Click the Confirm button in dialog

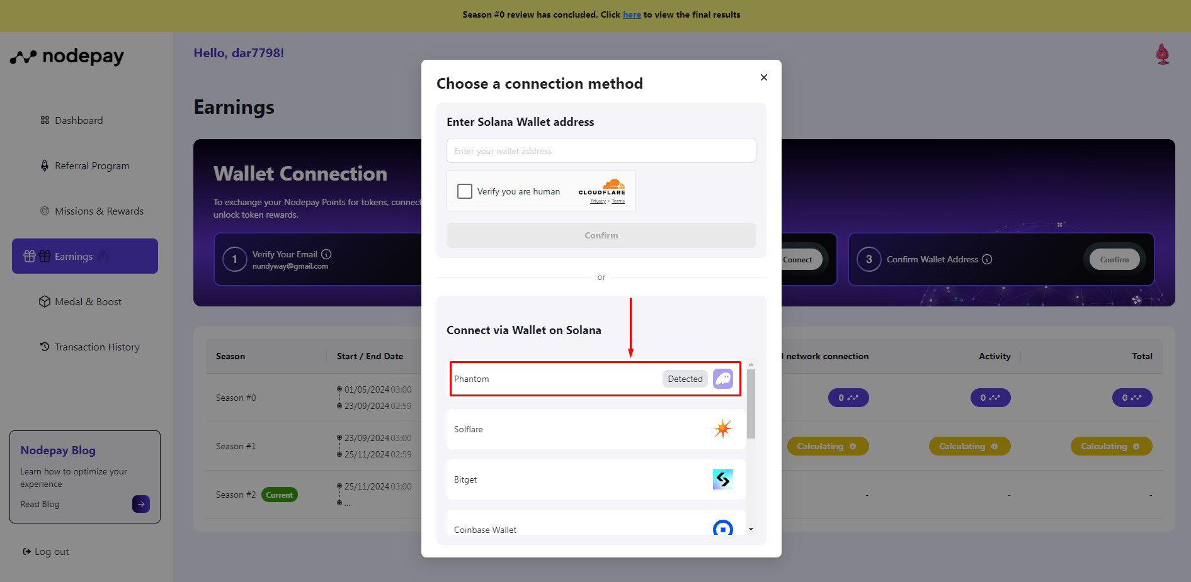[x=601, y=235]
